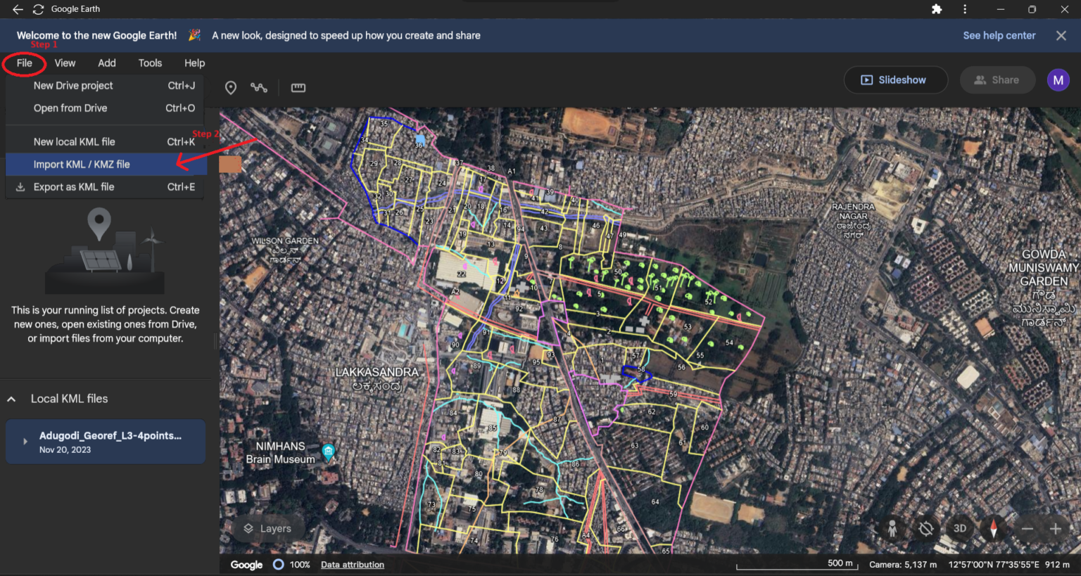Click the Share button
Viewport: 1081px width, 576px height.
997,79
